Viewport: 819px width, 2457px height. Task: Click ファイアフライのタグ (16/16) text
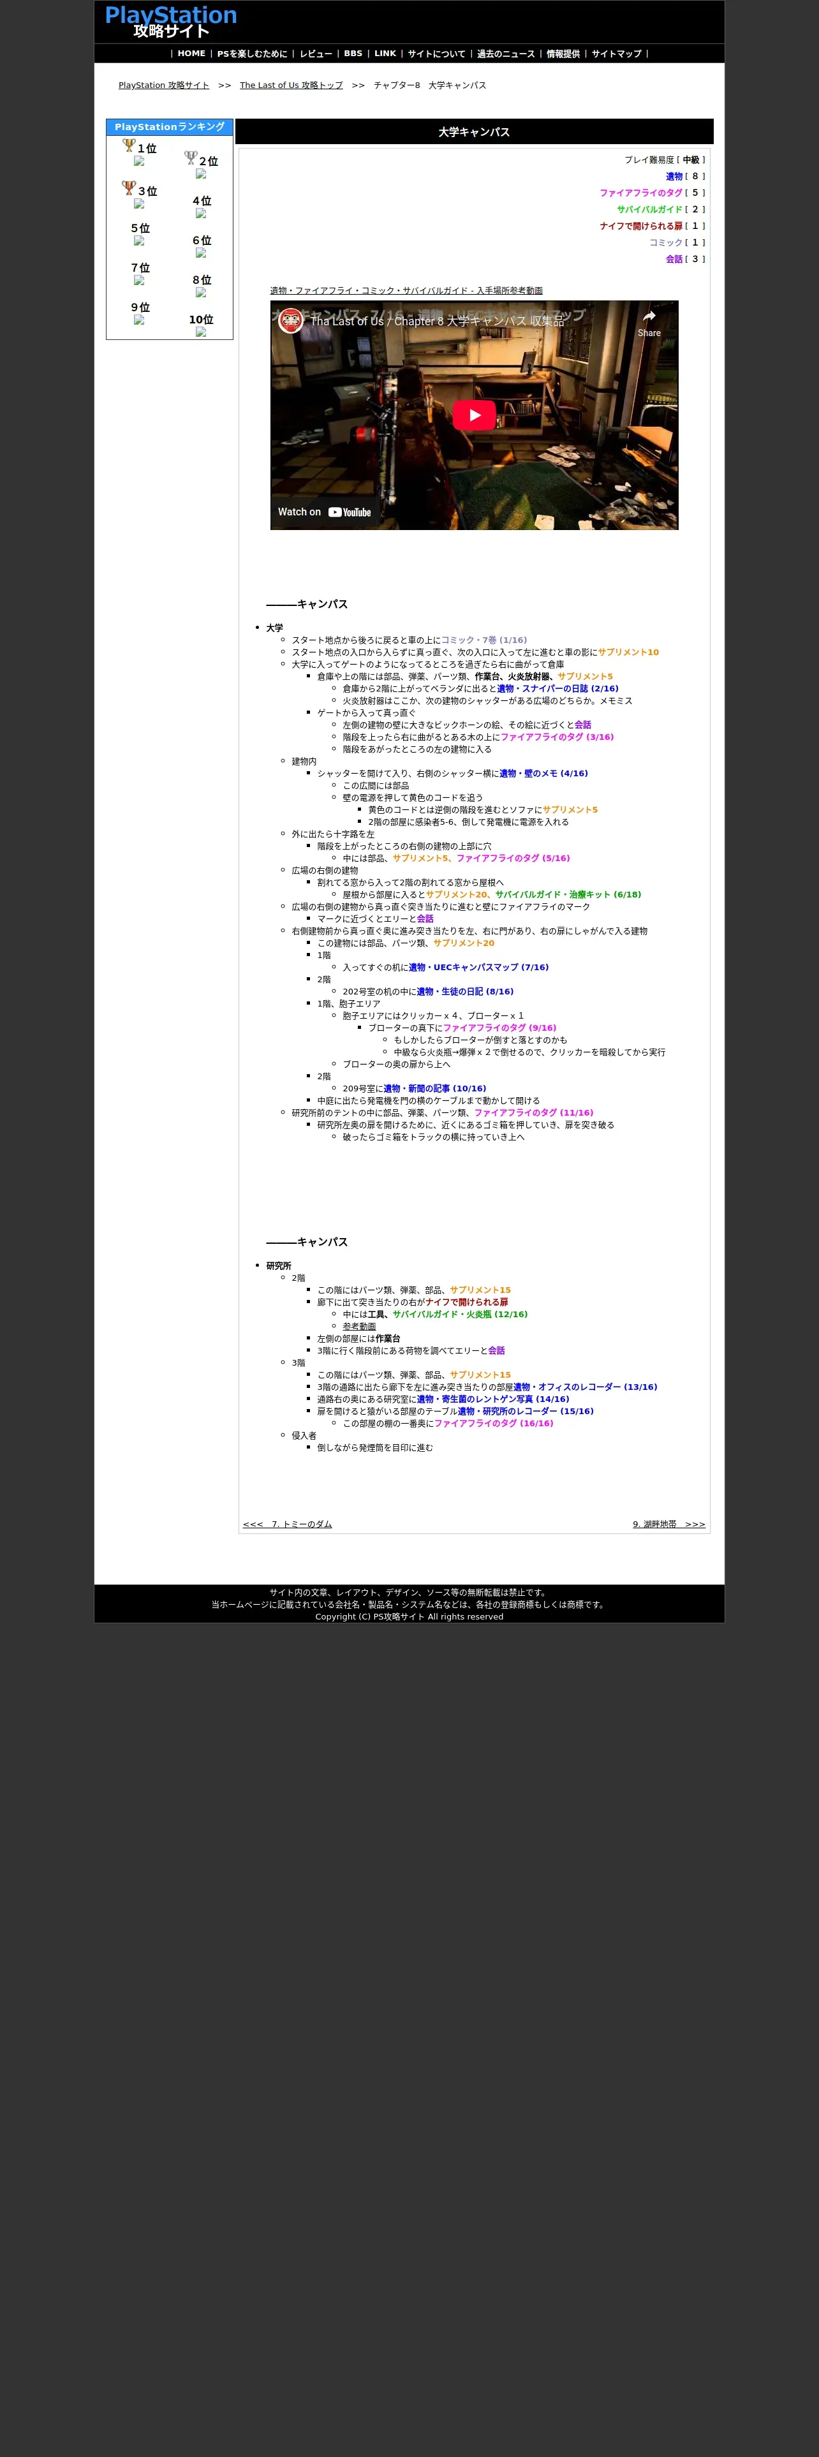click(493, 1423)
